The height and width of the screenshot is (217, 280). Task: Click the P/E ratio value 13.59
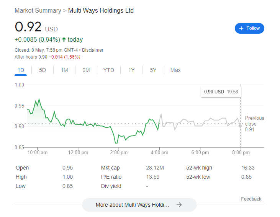(153, 177)
